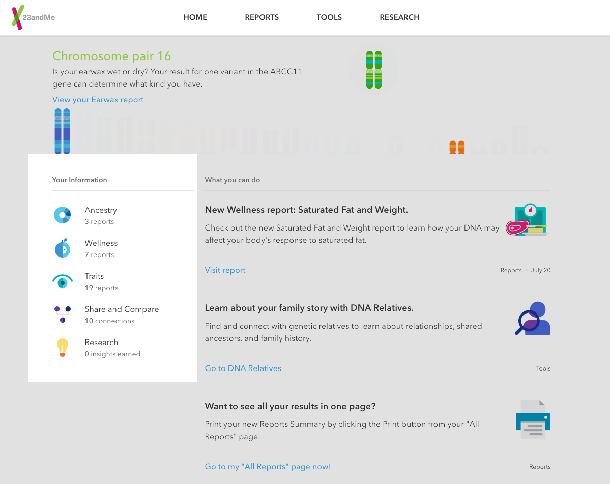Screen dimensions: 610x484
Task: Select the Traits eye icon
Action: pyautogui.click(x=62, y=281)
